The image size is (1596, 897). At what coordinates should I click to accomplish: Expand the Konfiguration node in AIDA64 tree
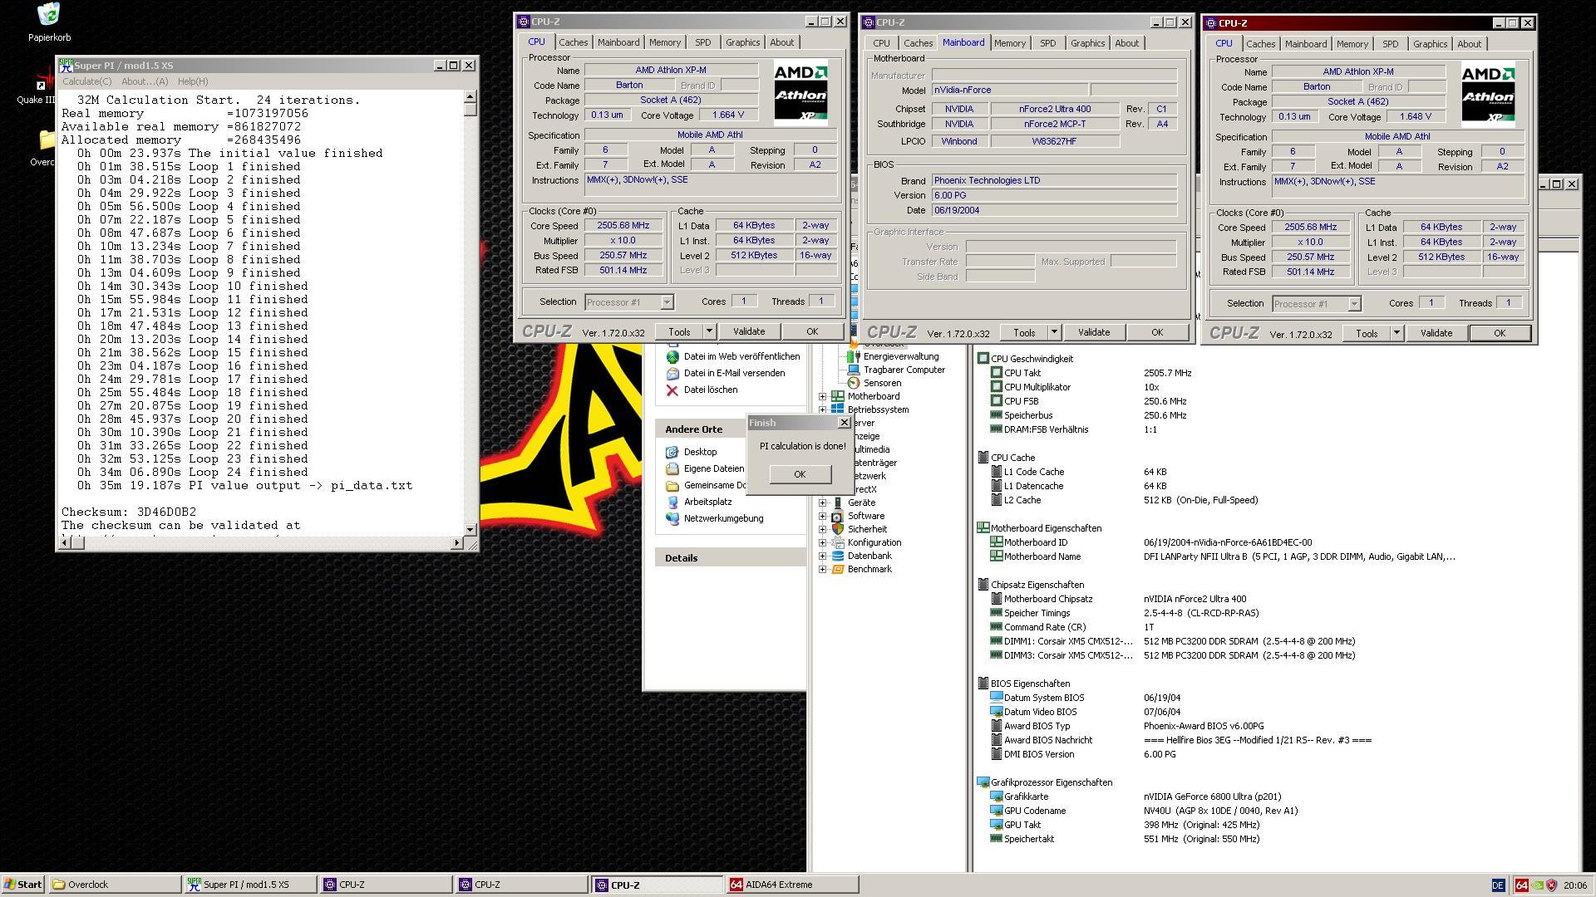[823, 542]
